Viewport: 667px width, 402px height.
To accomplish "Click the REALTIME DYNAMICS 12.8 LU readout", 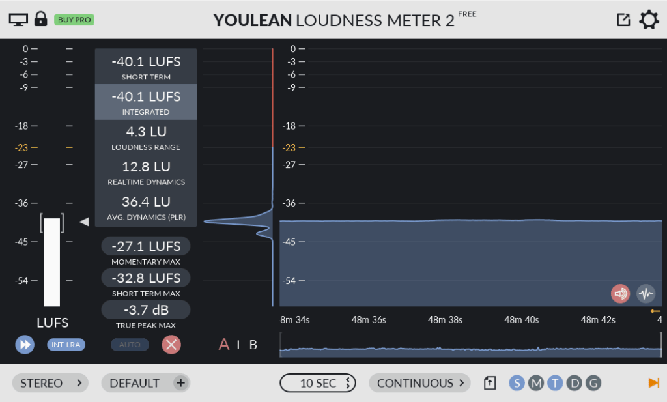I will 146,172.
